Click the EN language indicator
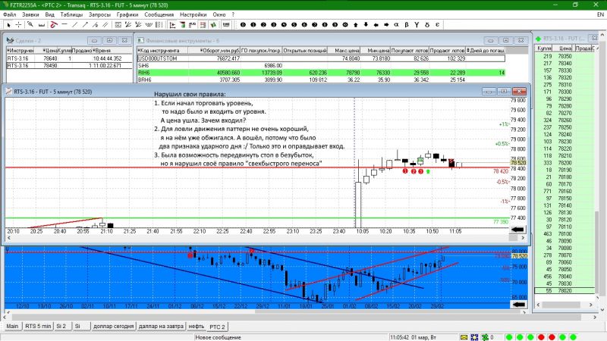This screenshot has width=607, height=341. point(600,14)
